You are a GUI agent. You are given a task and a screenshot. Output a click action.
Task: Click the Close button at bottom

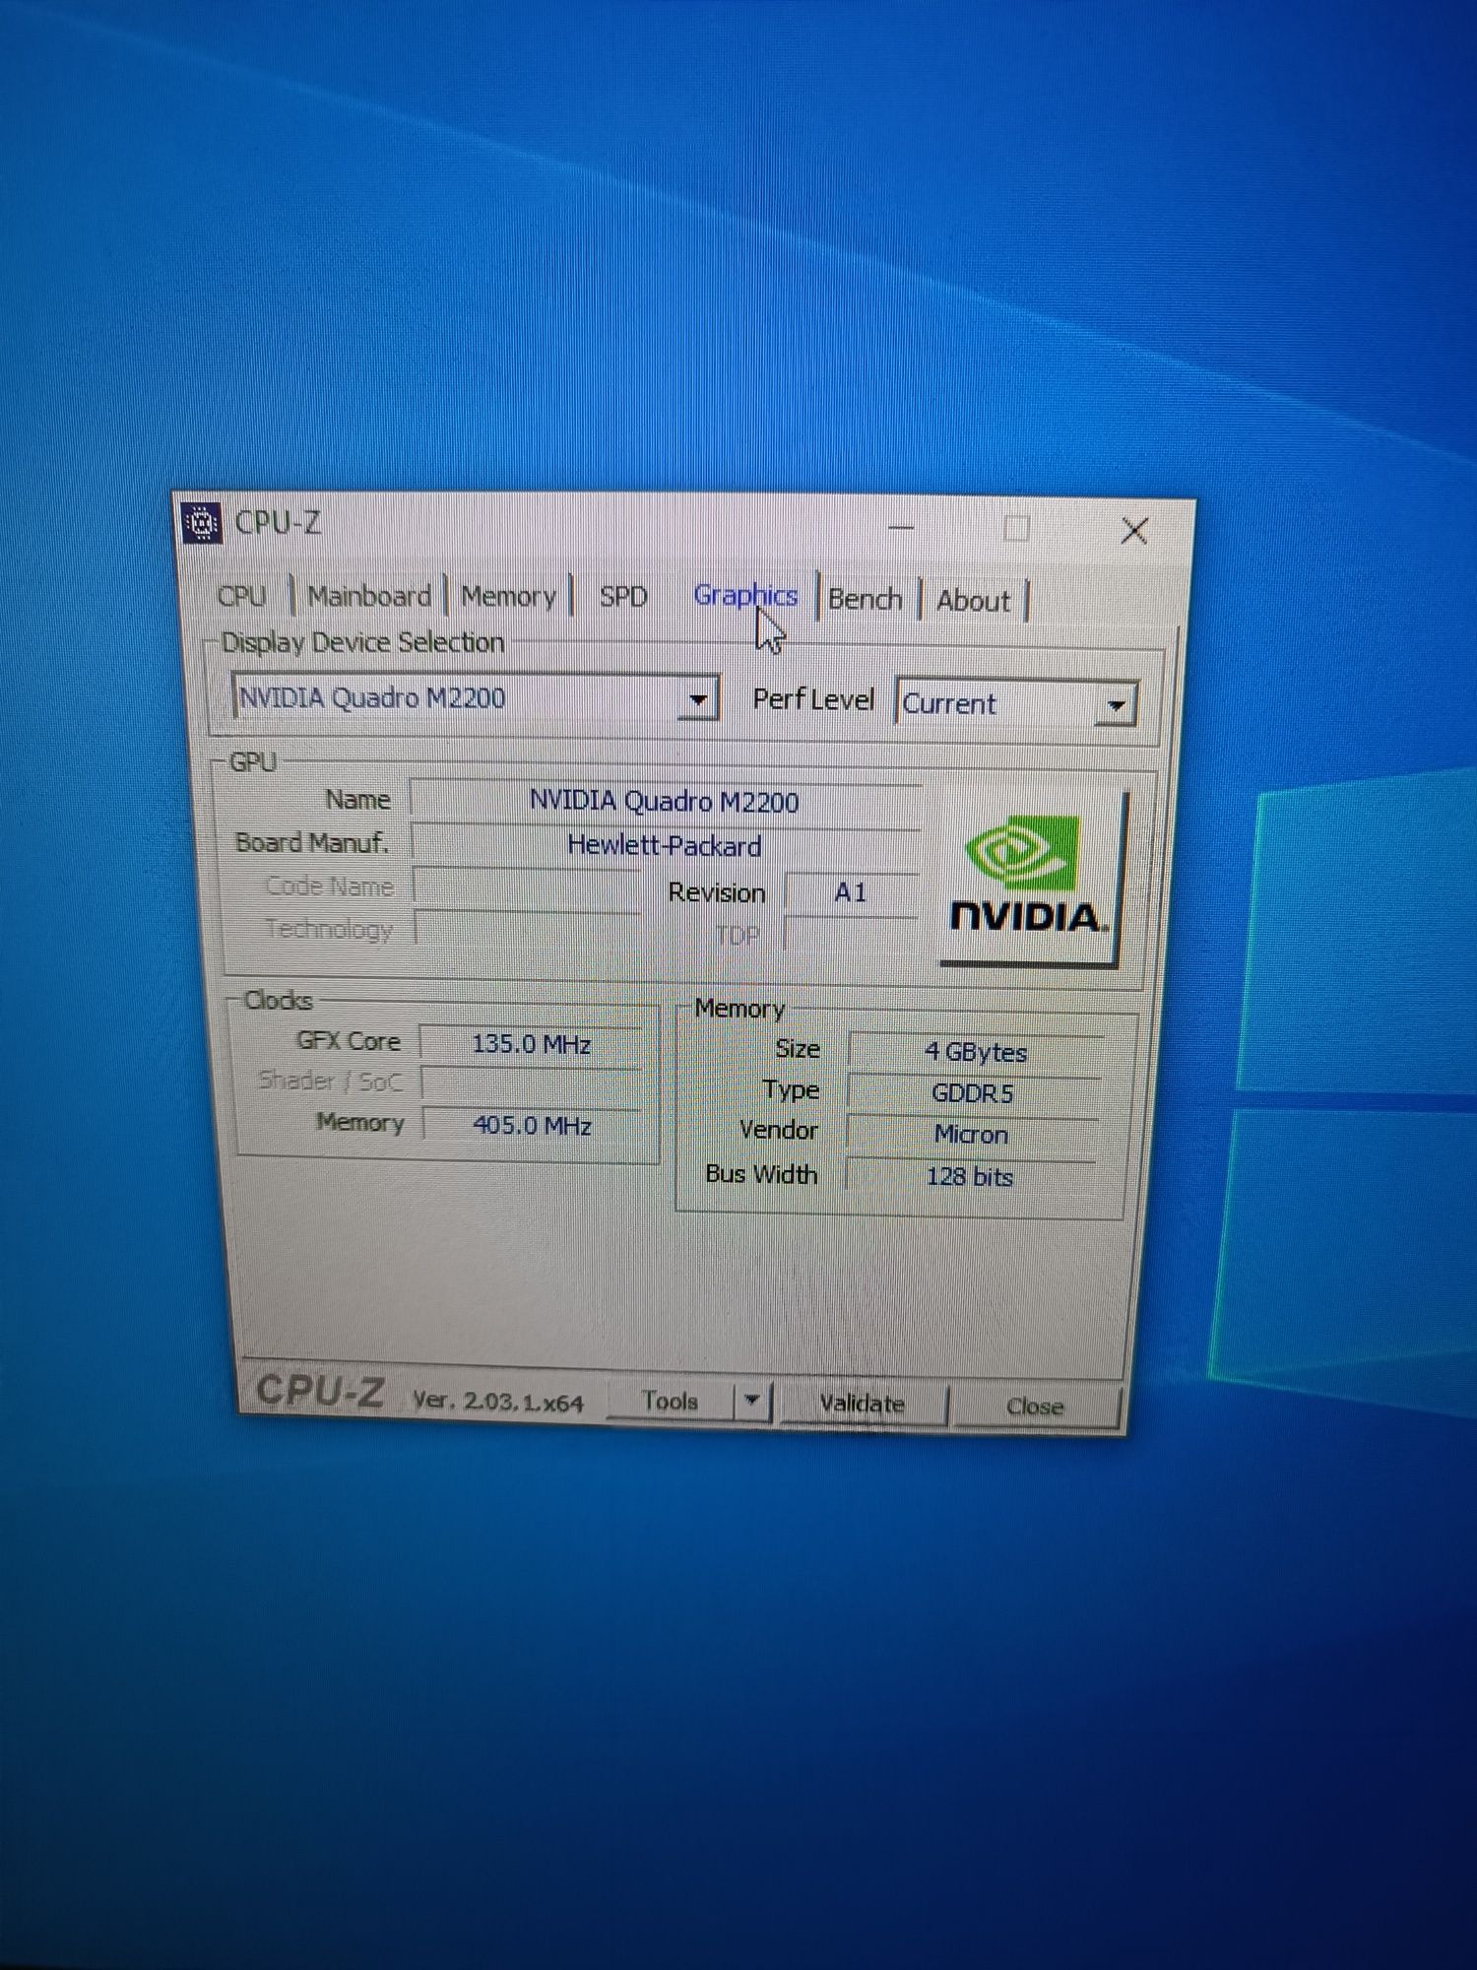tap(1034, 1406)
